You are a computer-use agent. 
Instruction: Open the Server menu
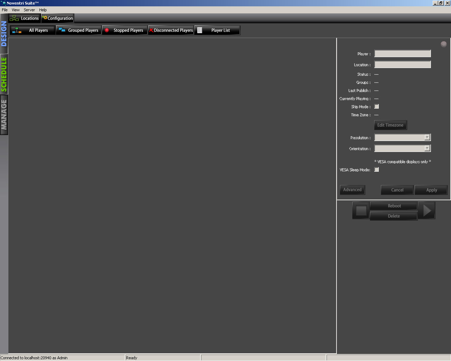(x=29, y=10)
